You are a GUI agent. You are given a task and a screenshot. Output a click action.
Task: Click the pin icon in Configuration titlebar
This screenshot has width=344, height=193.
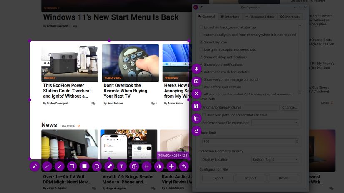[x=201, y=7]
